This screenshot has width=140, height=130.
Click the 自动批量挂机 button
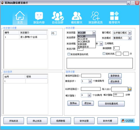point(111,103)
